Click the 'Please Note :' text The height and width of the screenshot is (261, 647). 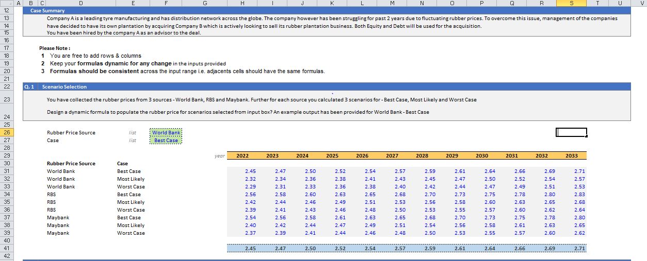click(55, 48)
